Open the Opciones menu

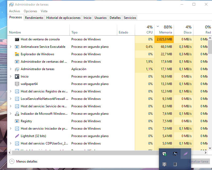[x=30, y=11]
